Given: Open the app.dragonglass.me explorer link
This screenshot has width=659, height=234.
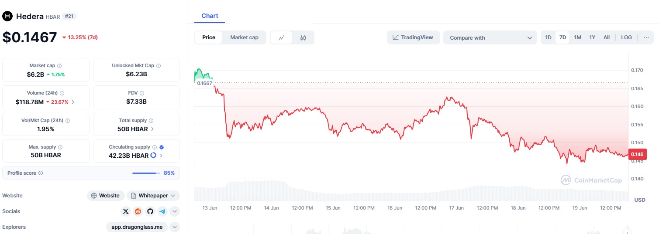Looking at the screenshot, I should [137, 227].
